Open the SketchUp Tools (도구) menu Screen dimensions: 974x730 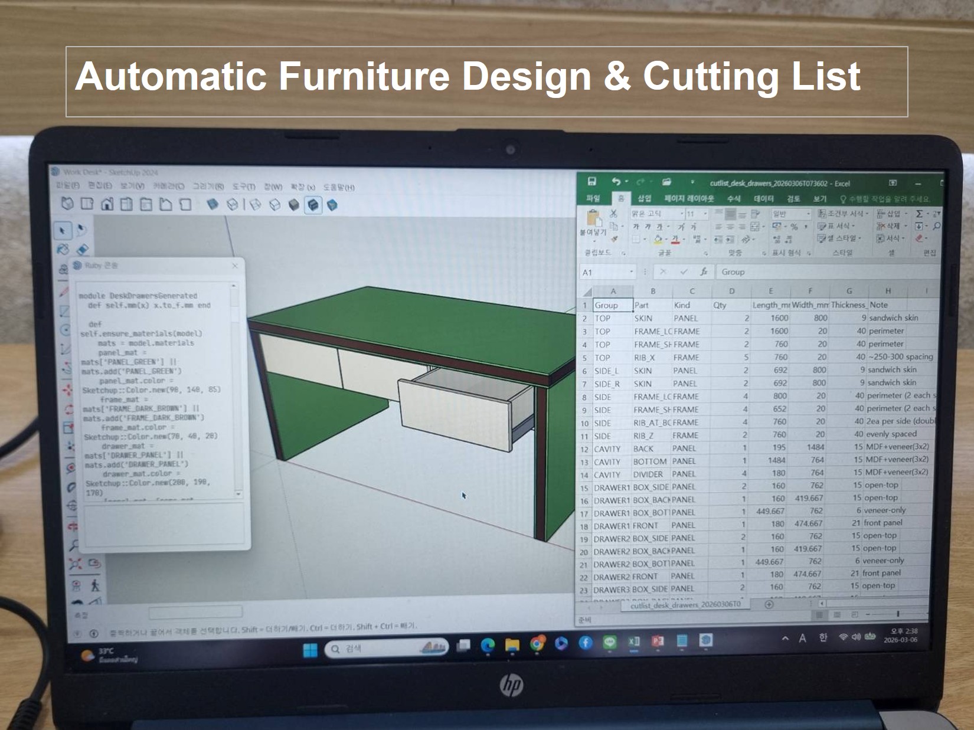point(243,187)
